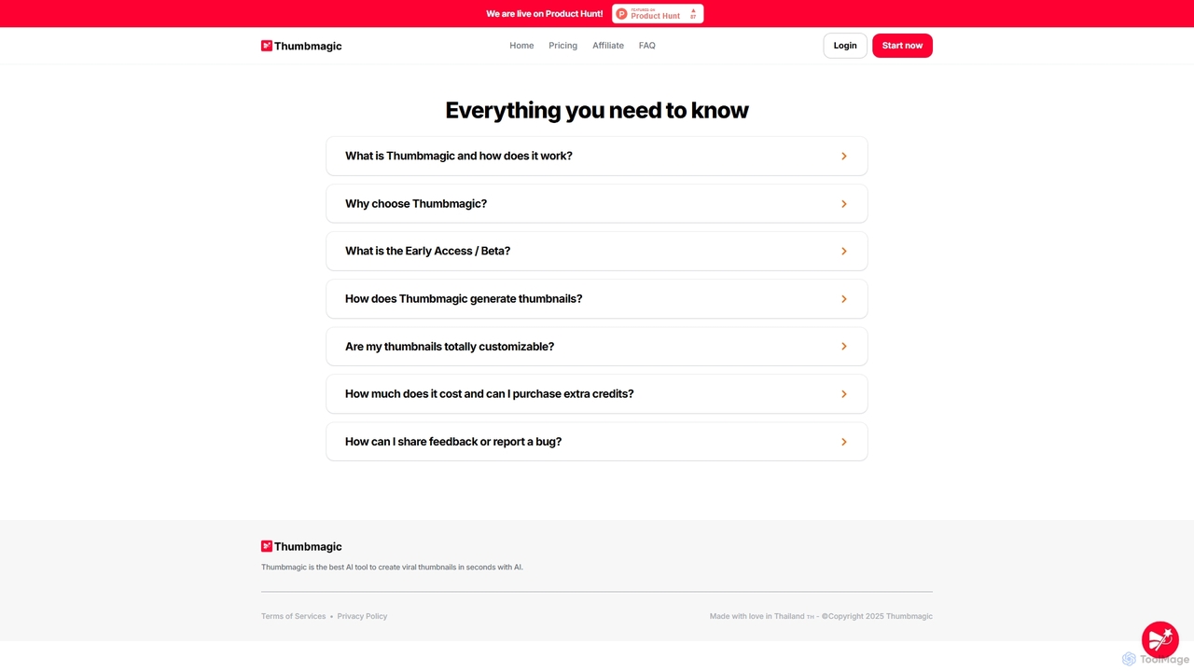The height and width of the screenshot is (671, 1194).
Task: Expand 'How does Thumbmagic generate thumbnails?'
Action: 597,298
